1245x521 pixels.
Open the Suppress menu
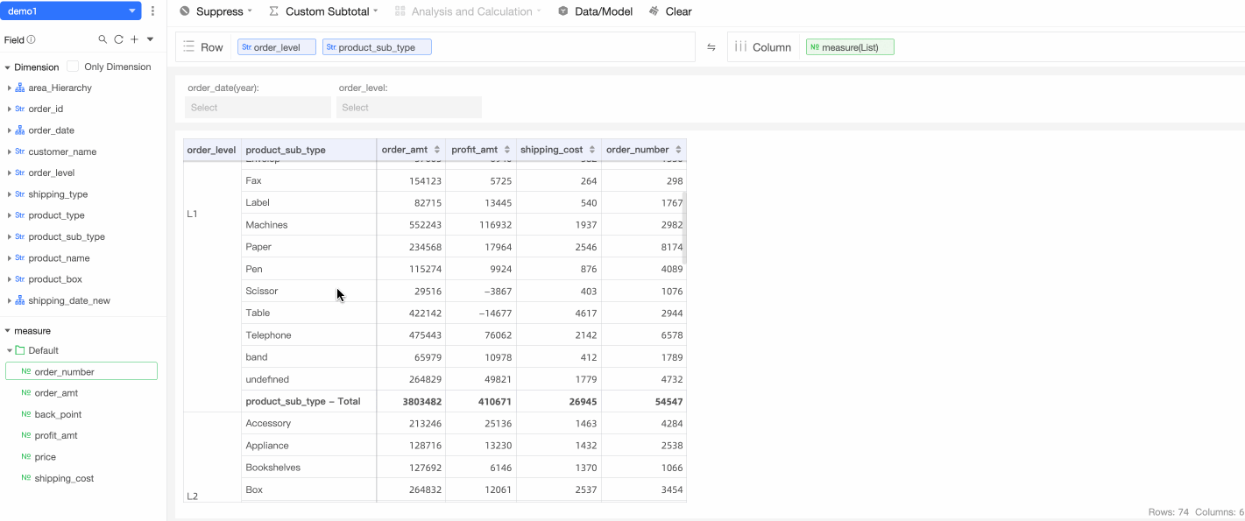tap(216, 11)
